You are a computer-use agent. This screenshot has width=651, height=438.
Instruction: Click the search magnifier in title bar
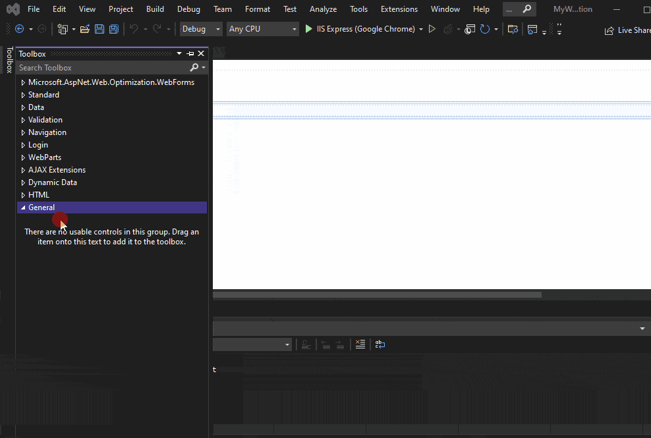[x=527, y=9]
